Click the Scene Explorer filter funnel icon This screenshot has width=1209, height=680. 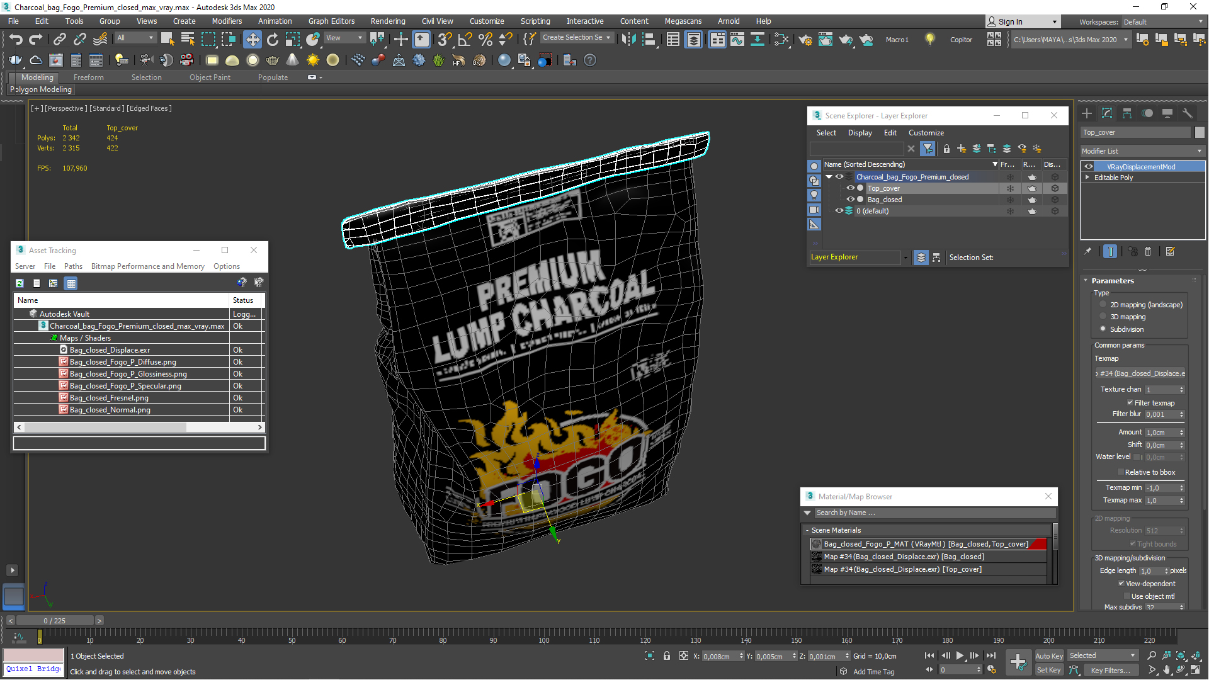point(928,149)
